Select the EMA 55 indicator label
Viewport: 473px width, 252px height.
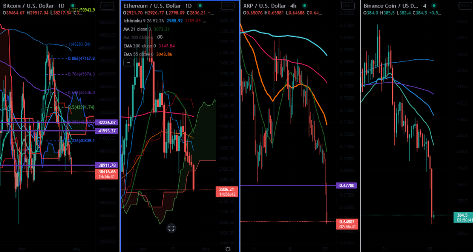[x=139, y=54]
